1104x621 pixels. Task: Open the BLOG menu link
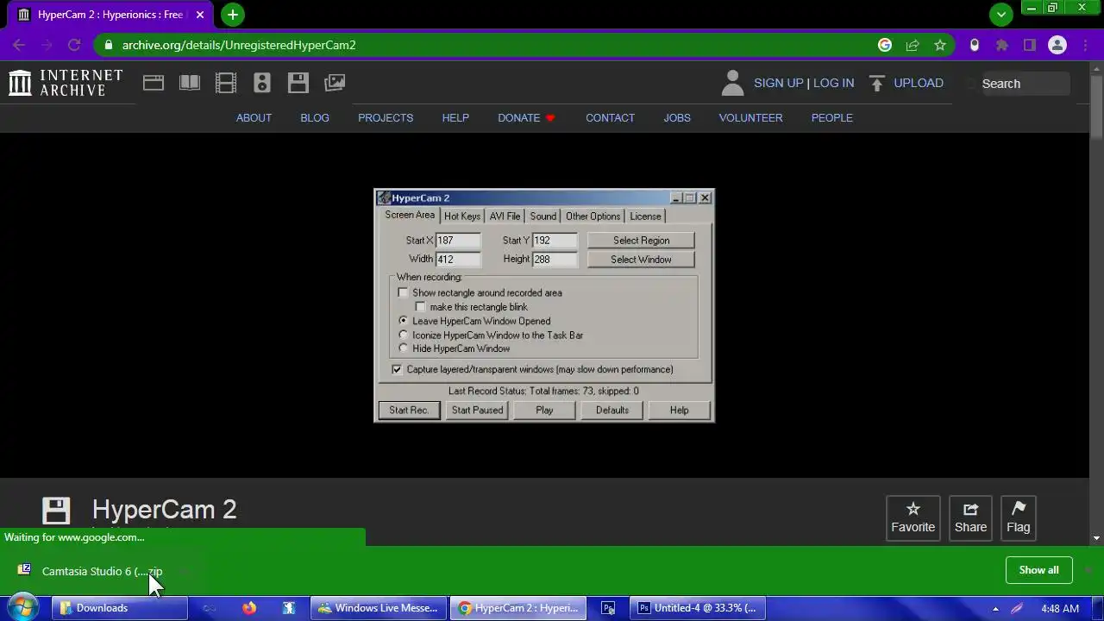315,118
